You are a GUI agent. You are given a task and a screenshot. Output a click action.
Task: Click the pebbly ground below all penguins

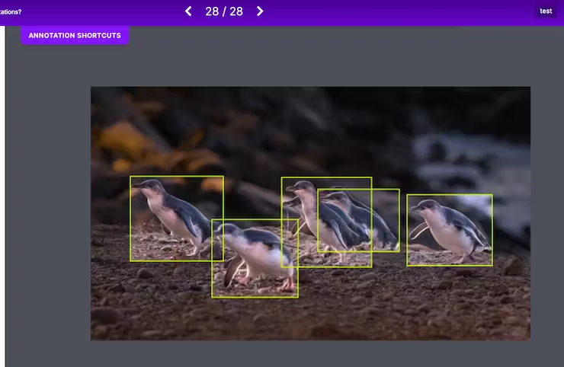point(343,312)
